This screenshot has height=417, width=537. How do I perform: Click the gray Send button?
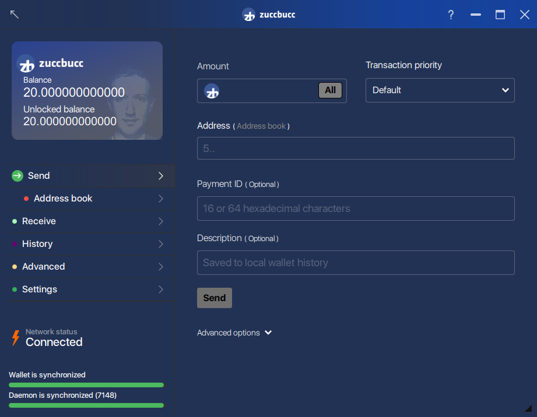215,298
